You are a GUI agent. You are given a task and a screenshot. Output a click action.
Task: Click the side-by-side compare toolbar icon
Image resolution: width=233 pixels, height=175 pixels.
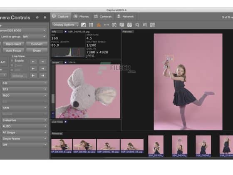[152, 25]
